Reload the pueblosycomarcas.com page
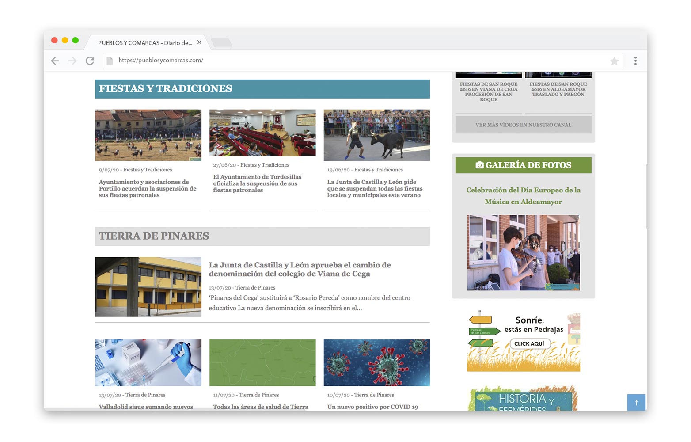 tap(90, 61)
